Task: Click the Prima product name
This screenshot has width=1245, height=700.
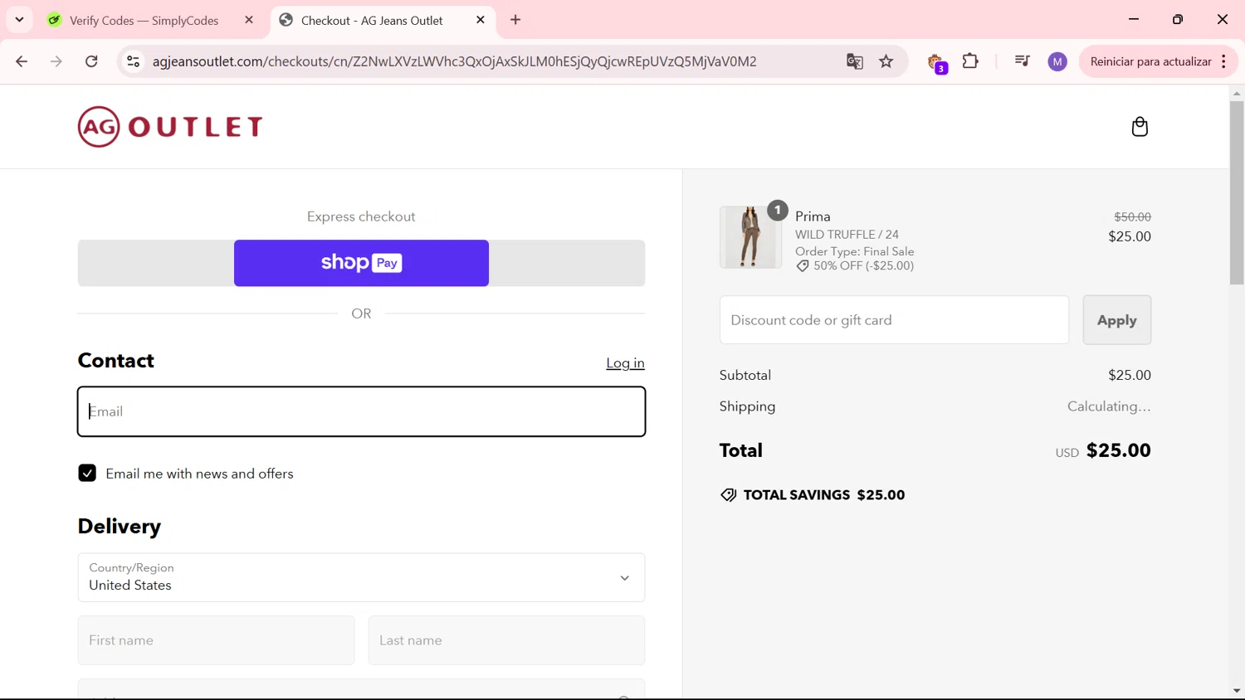Action: click(813, 216)
